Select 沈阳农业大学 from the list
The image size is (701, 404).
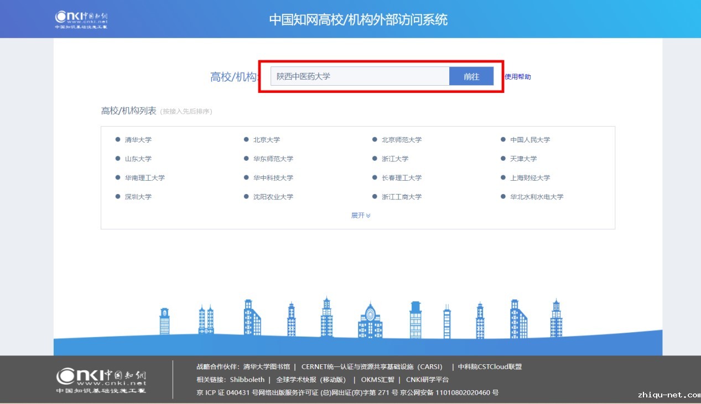pyautogui.click(x=273, y=197)
